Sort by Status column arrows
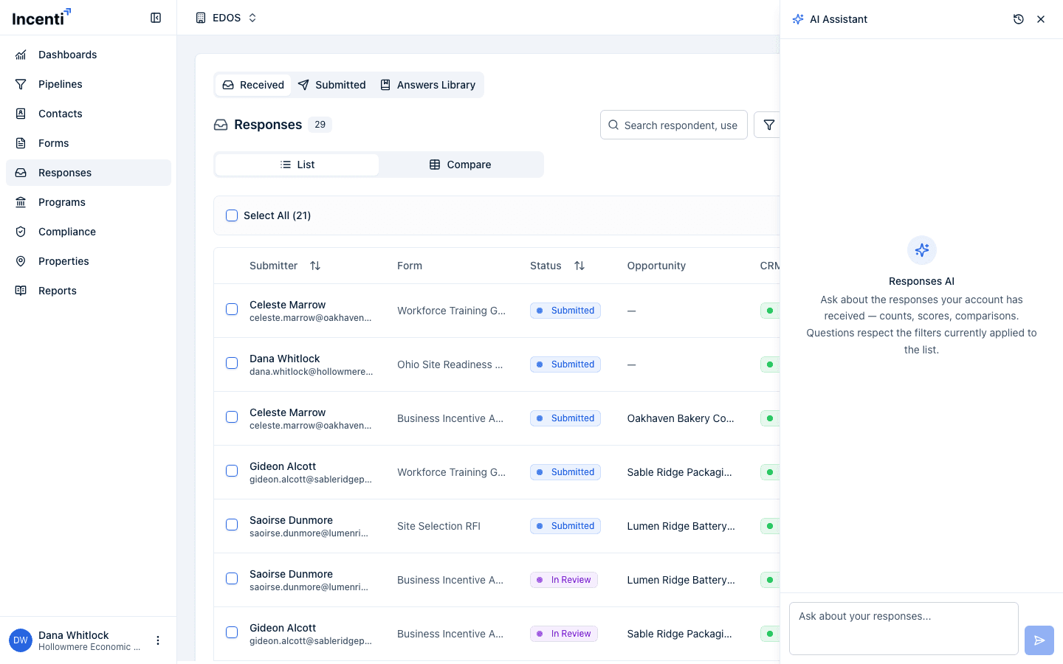 click(x=579, y=266)
